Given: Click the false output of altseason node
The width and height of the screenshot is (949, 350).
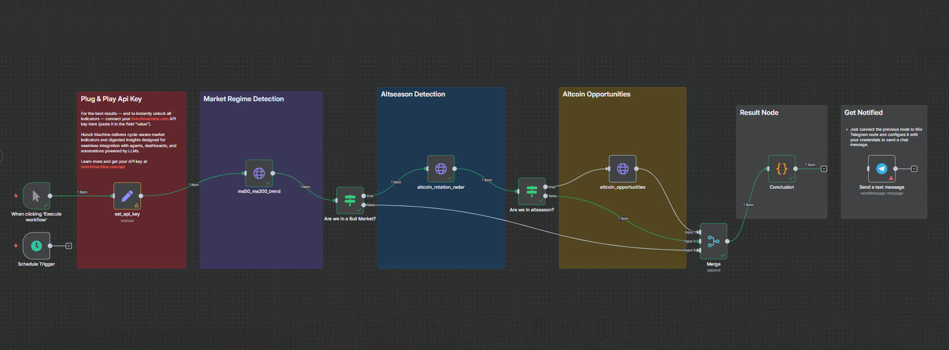Looking at the screenshot, I should pyautogui.click(x=546, y=196).
